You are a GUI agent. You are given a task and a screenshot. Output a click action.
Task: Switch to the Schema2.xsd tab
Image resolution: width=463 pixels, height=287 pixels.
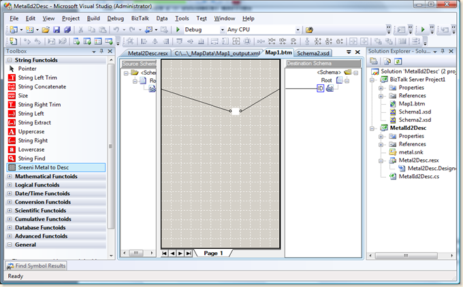coord(314,53)
